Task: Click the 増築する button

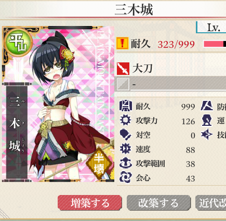Action: (90, 203)
